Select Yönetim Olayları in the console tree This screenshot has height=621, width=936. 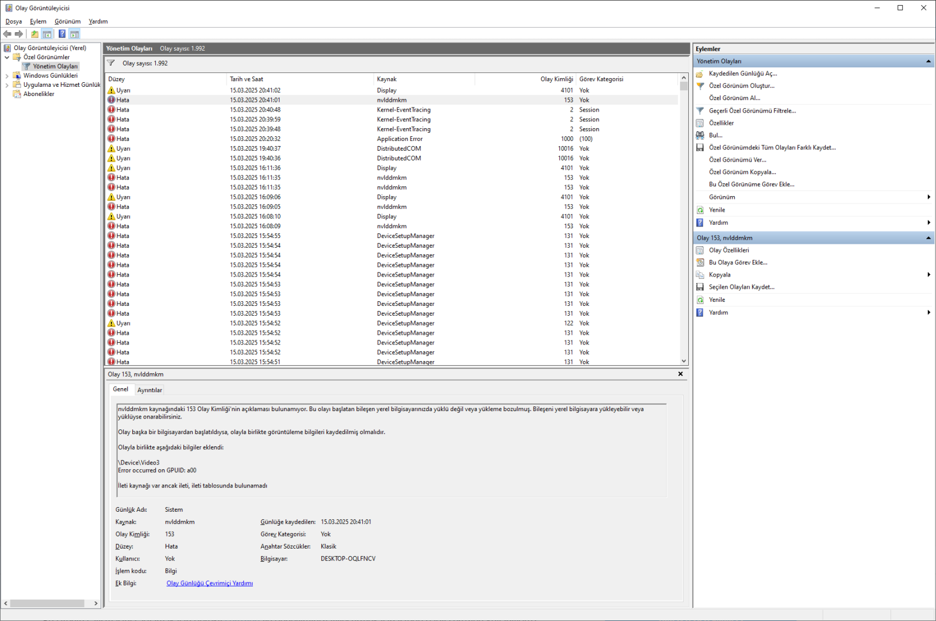pos(55,66)
